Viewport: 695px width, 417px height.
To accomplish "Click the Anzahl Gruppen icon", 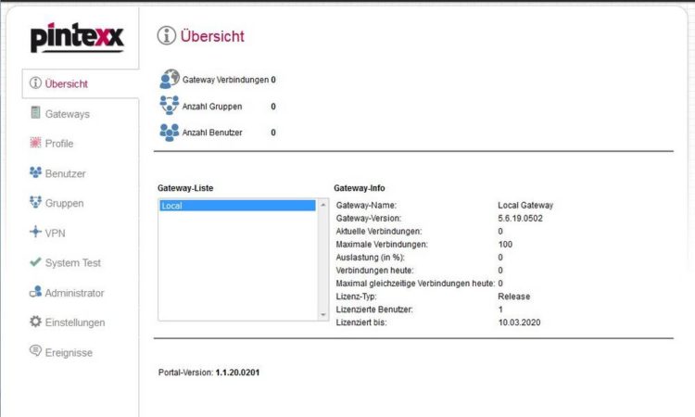I will coord(170,106).
